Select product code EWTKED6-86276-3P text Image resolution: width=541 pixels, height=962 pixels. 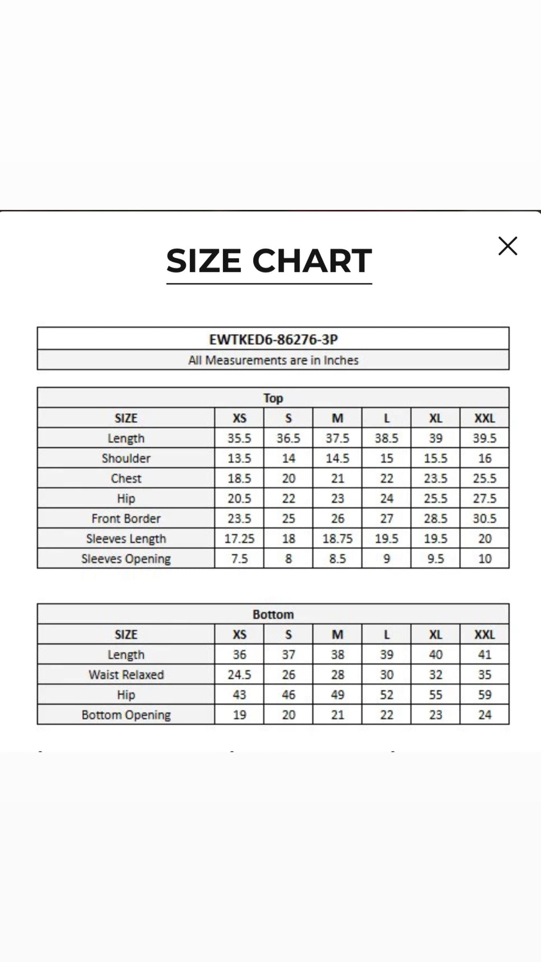pyautogui.click(x=273, y=339)
